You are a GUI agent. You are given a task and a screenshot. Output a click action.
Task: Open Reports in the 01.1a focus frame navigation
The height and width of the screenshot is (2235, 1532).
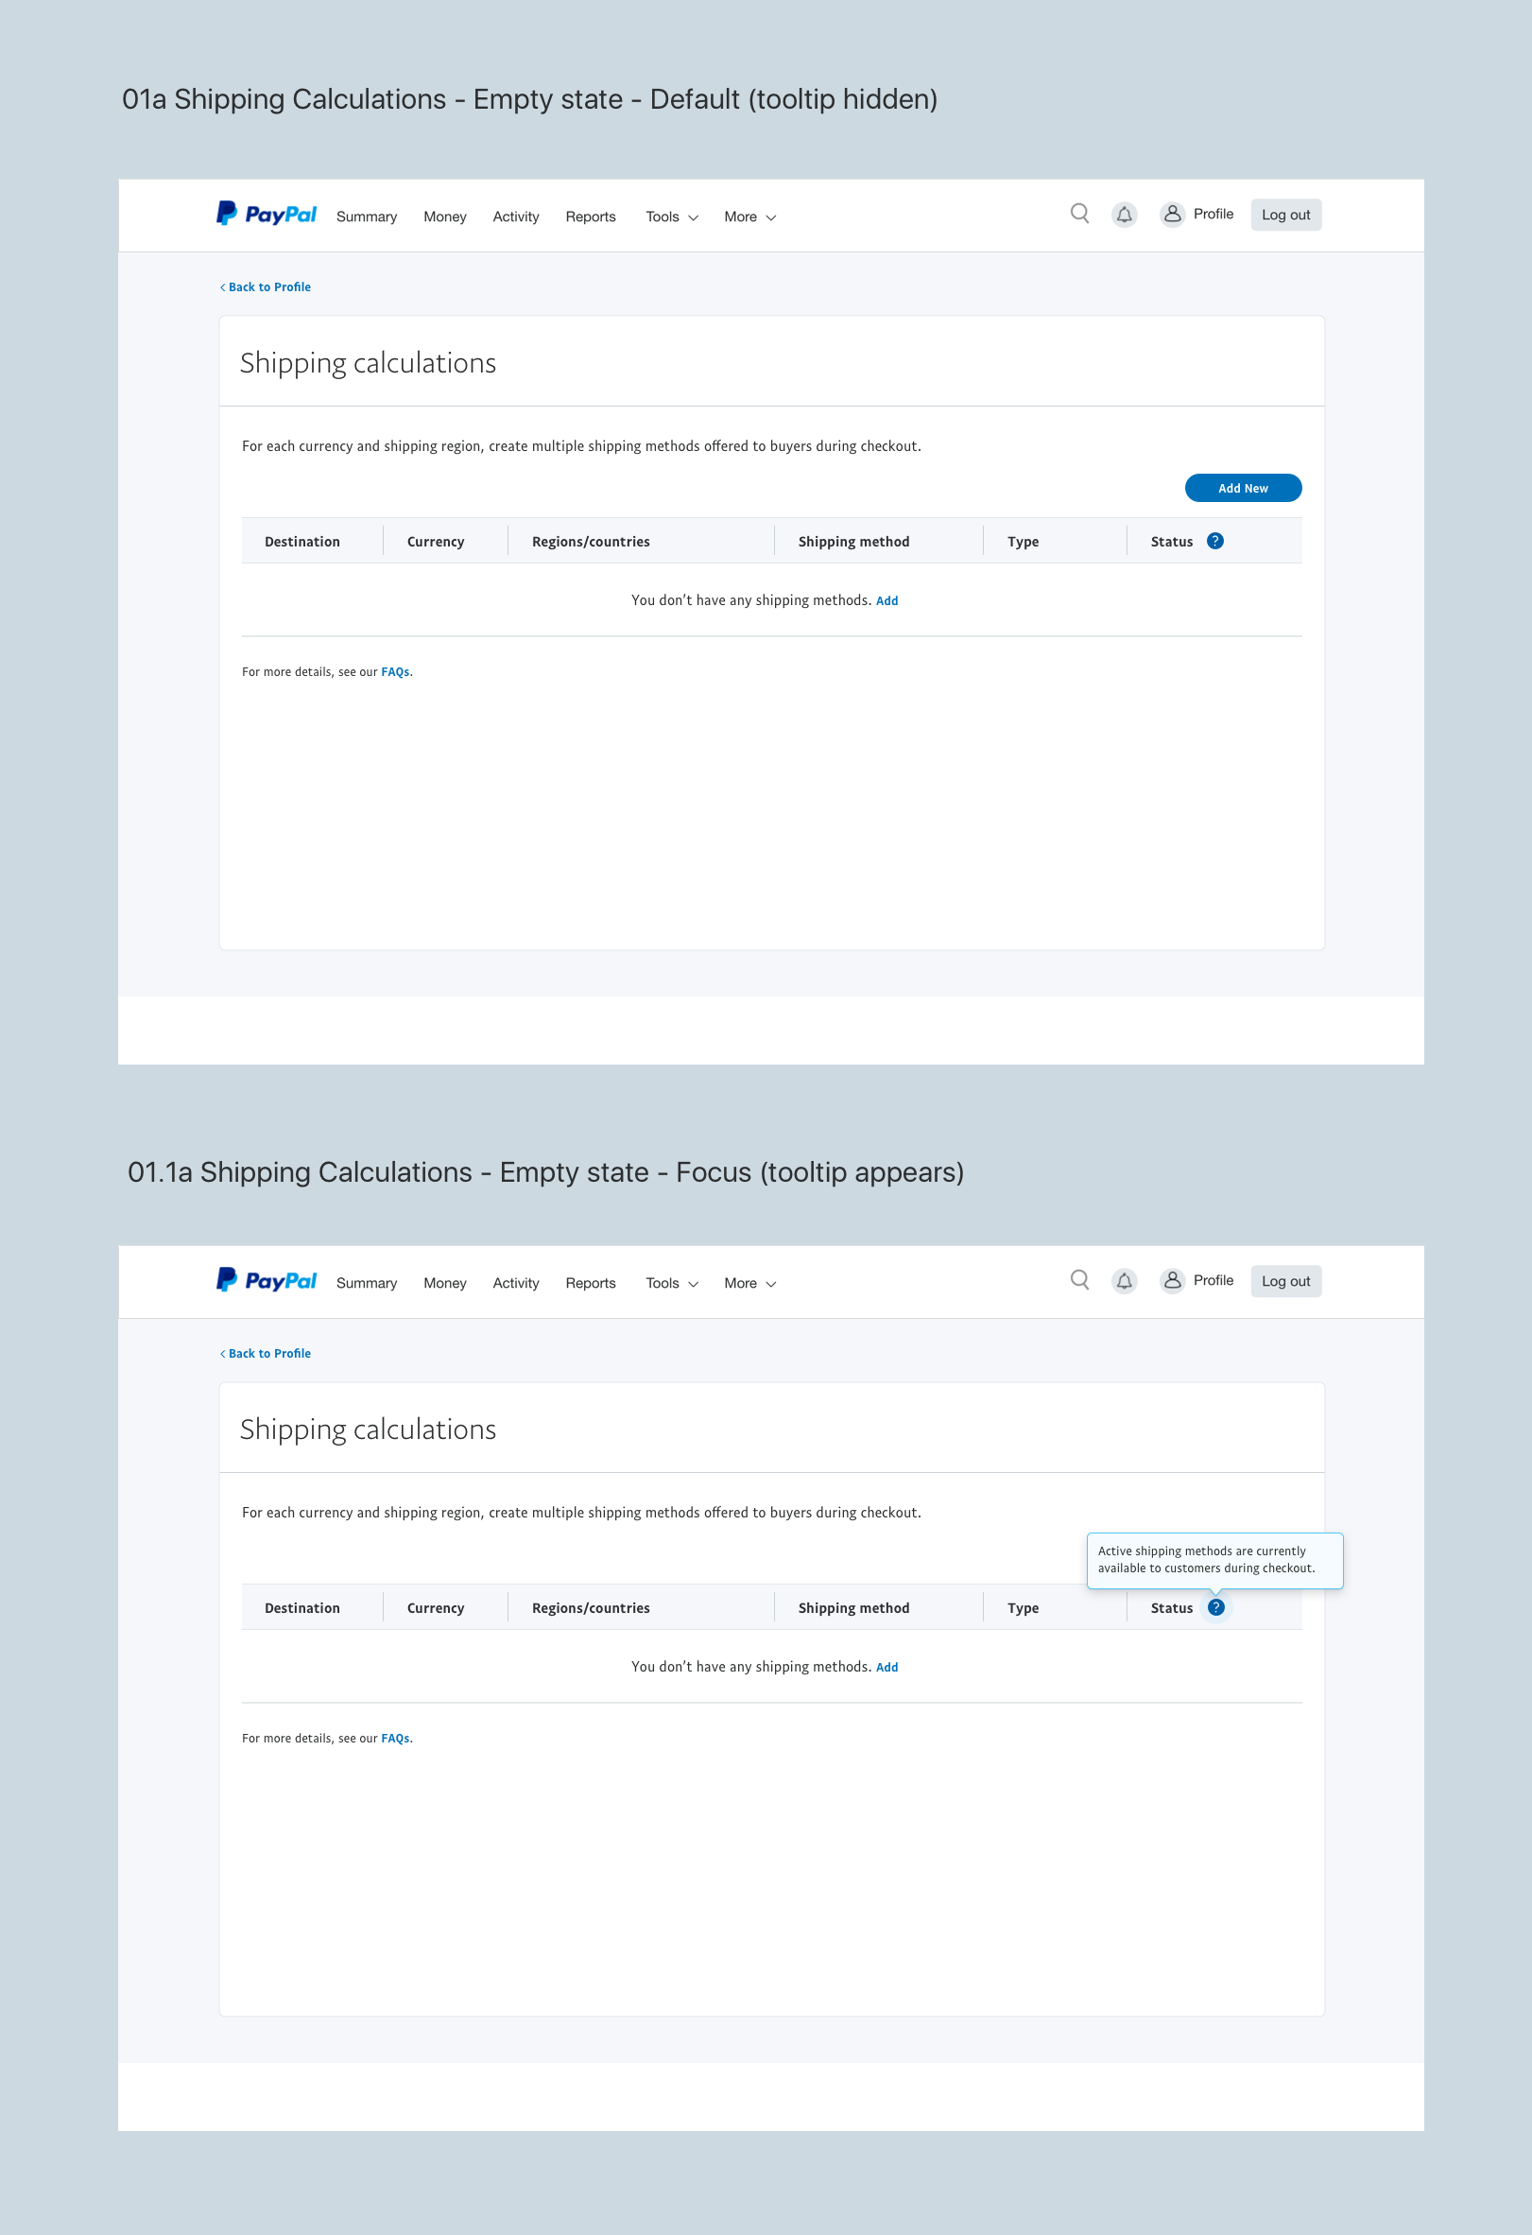(x=590, y=1284)
